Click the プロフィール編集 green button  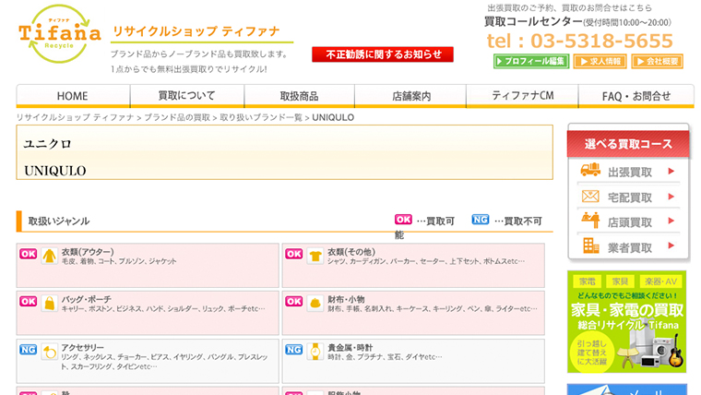point(531,61)
